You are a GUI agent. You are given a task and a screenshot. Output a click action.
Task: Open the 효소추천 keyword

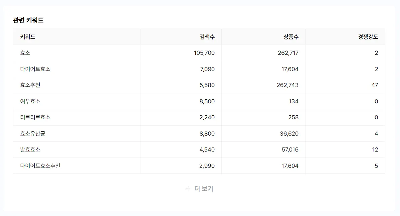tap(30, 85)
